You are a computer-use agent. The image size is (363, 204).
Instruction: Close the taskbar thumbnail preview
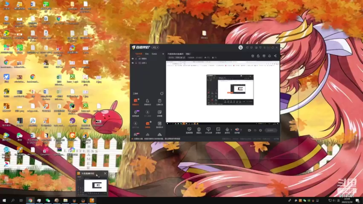[105, 174]
